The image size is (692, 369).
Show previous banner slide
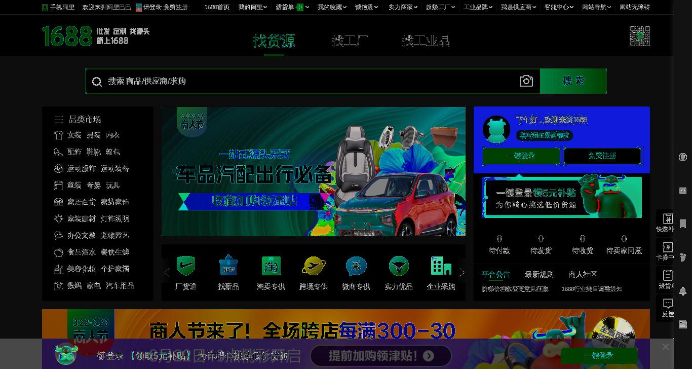tap(175, 171)
